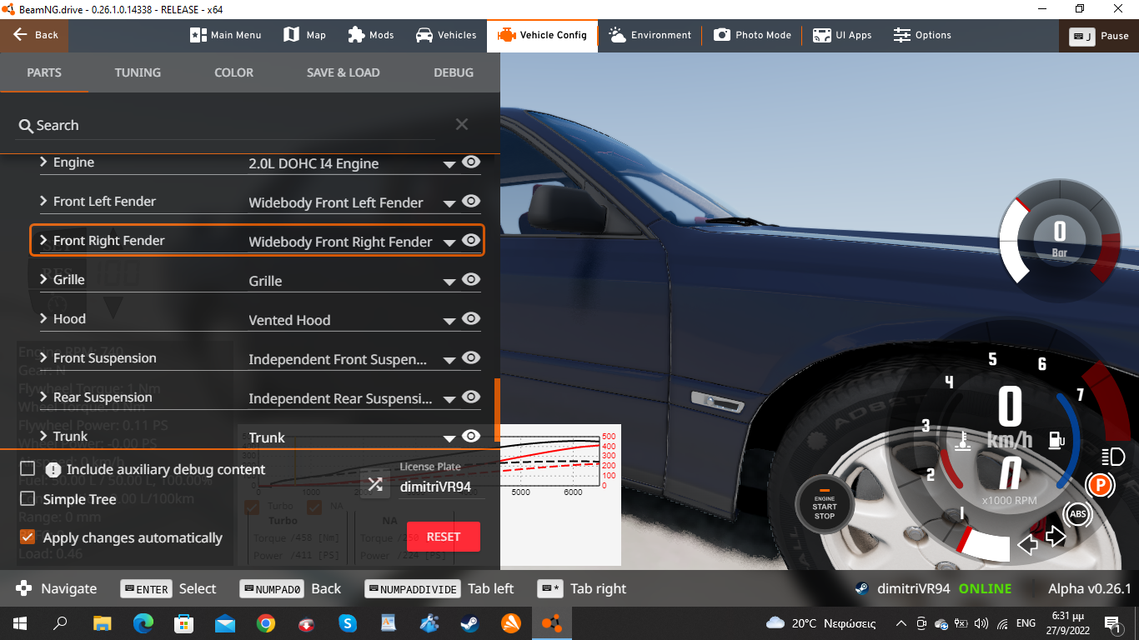Viewport: 1139px width, 640px height.
Task: Open Widebody Front Right Fender dropdown
Action: pyautogui.click(x=352, y=242)
